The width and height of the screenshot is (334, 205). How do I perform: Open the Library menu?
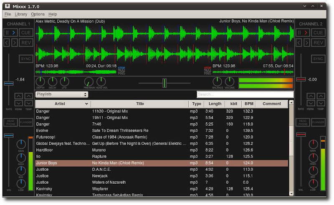click(x=21, y=14)
